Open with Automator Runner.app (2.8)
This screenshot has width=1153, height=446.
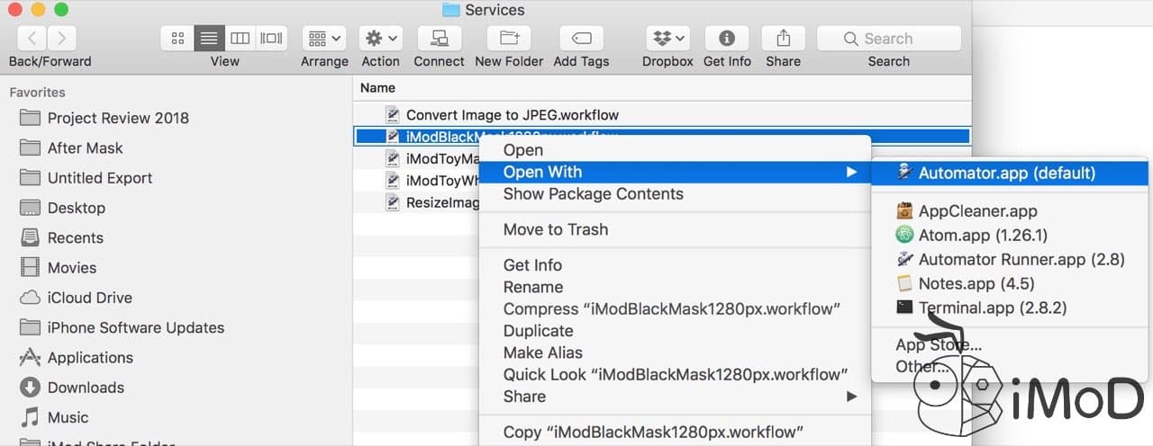tap(1010, 260)
